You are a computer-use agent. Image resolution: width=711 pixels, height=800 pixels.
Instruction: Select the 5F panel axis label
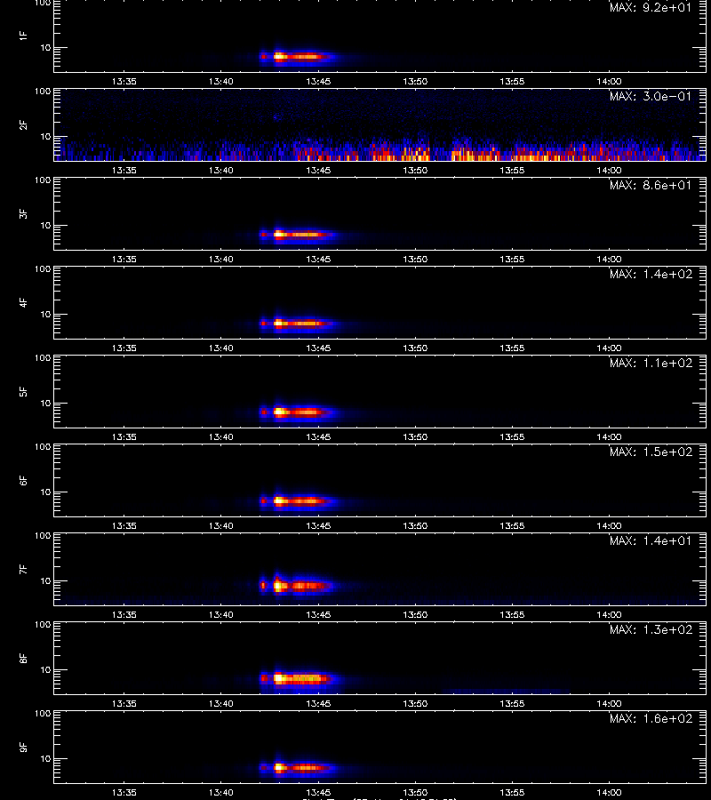[x=23, y=391]
